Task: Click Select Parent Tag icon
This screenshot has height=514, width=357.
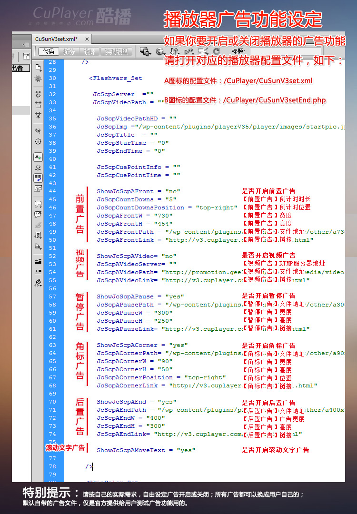Action: tap(38, 131)
